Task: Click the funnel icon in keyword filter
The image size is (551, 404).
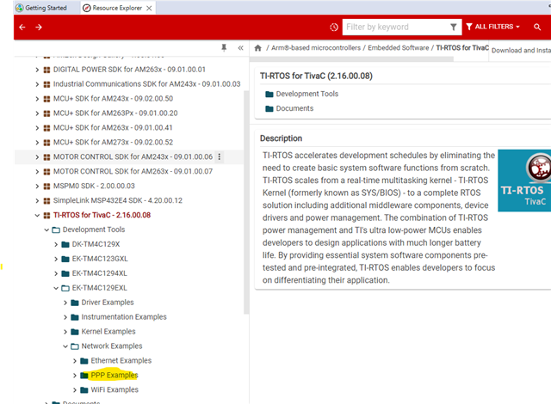Action: coord(454,27)
